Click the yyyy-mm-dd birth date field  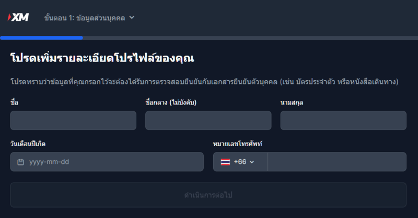[112, 162]
